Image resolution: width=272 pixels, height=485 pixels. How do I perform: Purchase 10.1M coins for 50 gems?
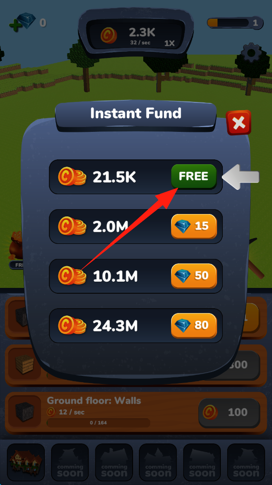pos(194,276)
